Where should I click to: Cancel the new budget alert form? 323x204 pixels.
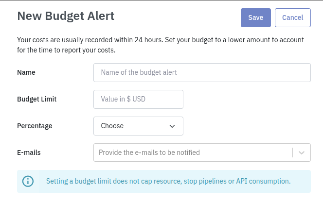pyautogui.click(x=292, y=17)
